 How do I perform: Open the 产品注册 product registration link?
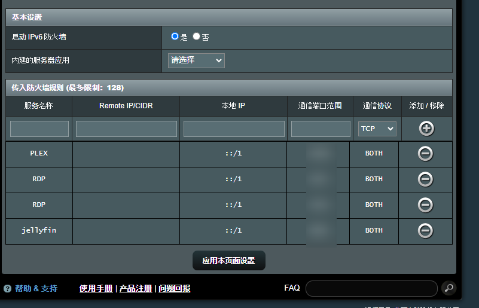coord(136,289)
